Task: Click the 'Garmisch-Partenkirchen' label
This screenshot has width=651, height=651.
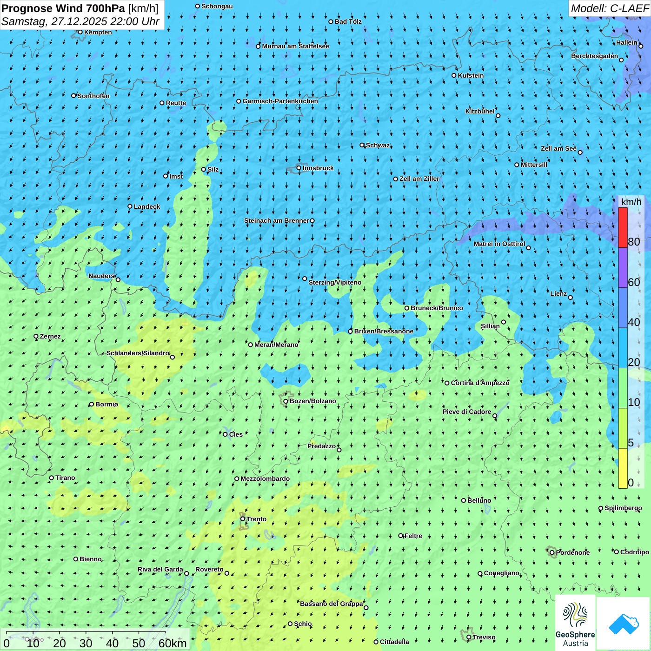Action: pyautogui.click(x=280, y=101)
